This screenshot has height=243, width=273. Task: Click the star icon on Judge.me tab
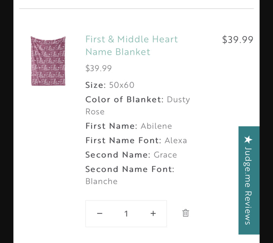[248, 139]
